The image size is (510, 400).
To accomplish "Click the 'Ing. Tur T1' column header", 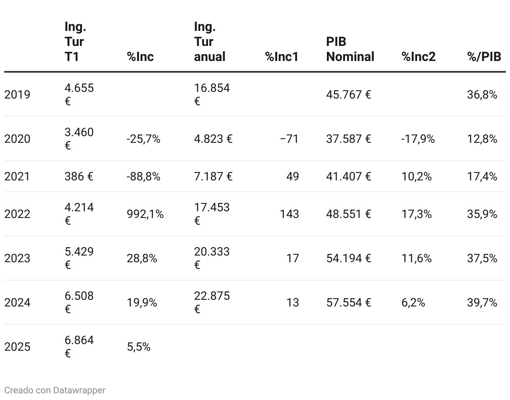I will [75, 42].
